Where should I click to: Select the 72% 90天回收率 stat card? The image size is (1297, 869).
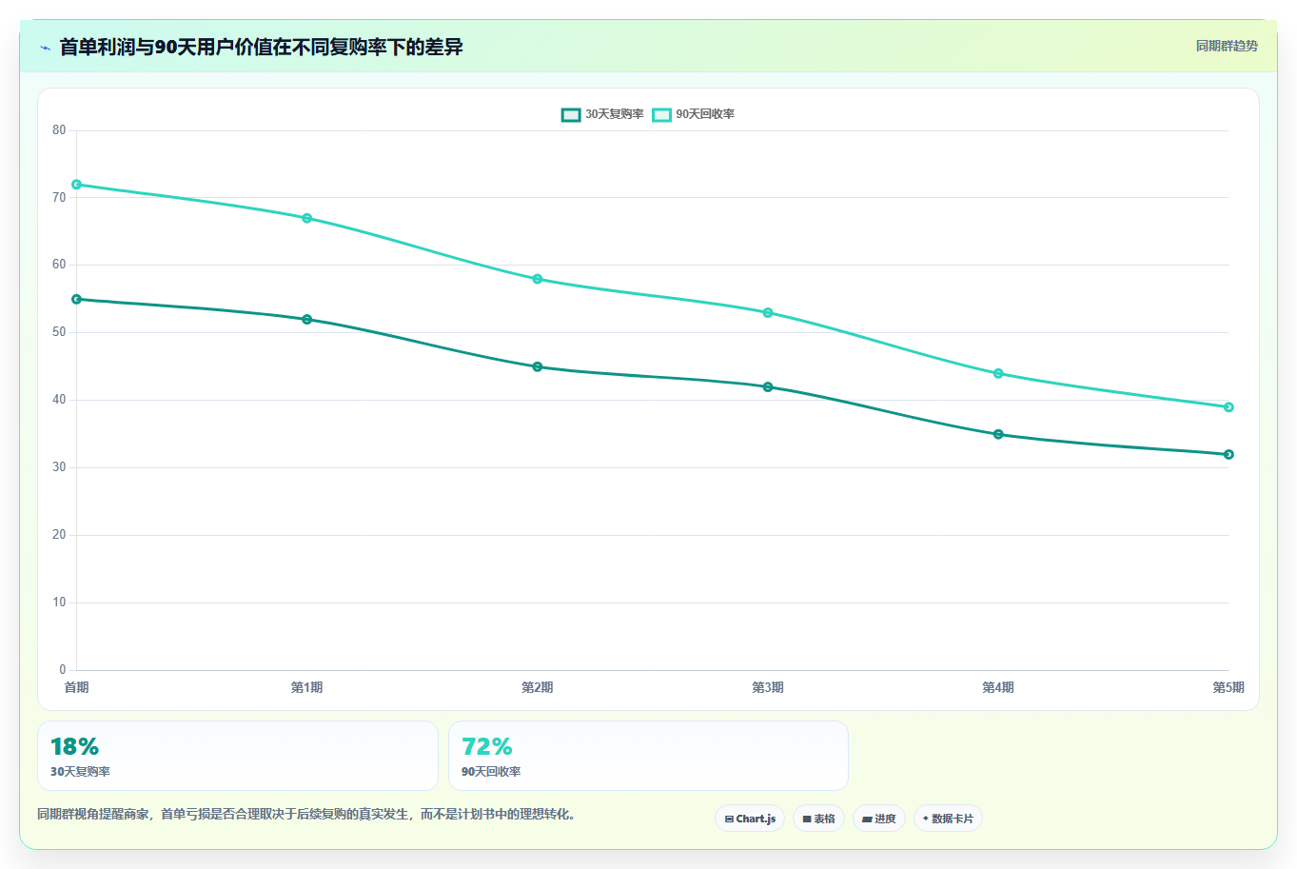click(648, 756)
